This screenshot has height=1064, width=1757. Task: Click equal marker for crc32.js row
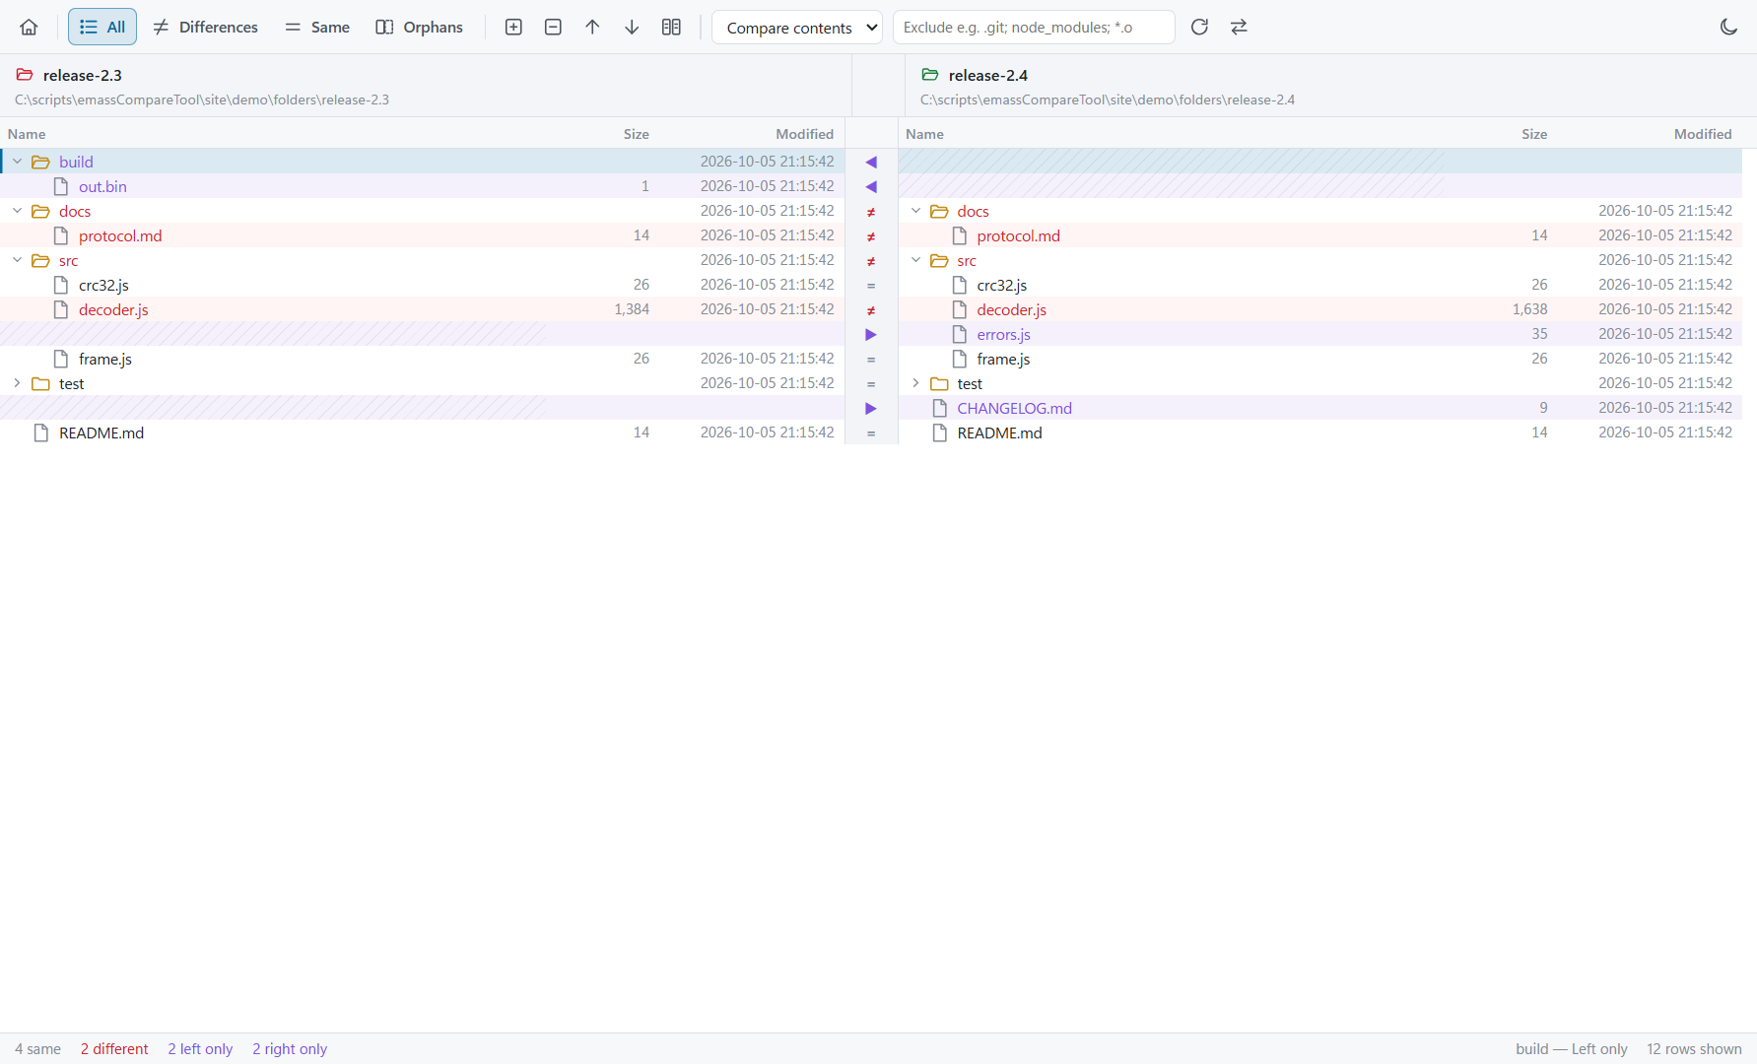coord(871,286)
